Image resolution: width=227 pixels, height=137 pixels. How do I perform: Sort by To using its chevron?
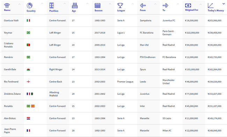(178, 4)
